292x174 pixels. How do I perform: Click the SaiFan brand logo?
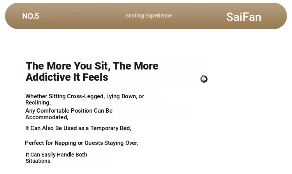click(244, 17)
